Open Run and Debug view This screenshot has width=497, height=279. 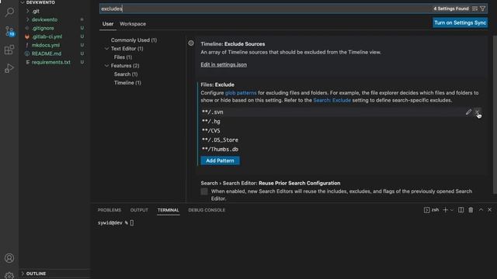click(9, 68)
